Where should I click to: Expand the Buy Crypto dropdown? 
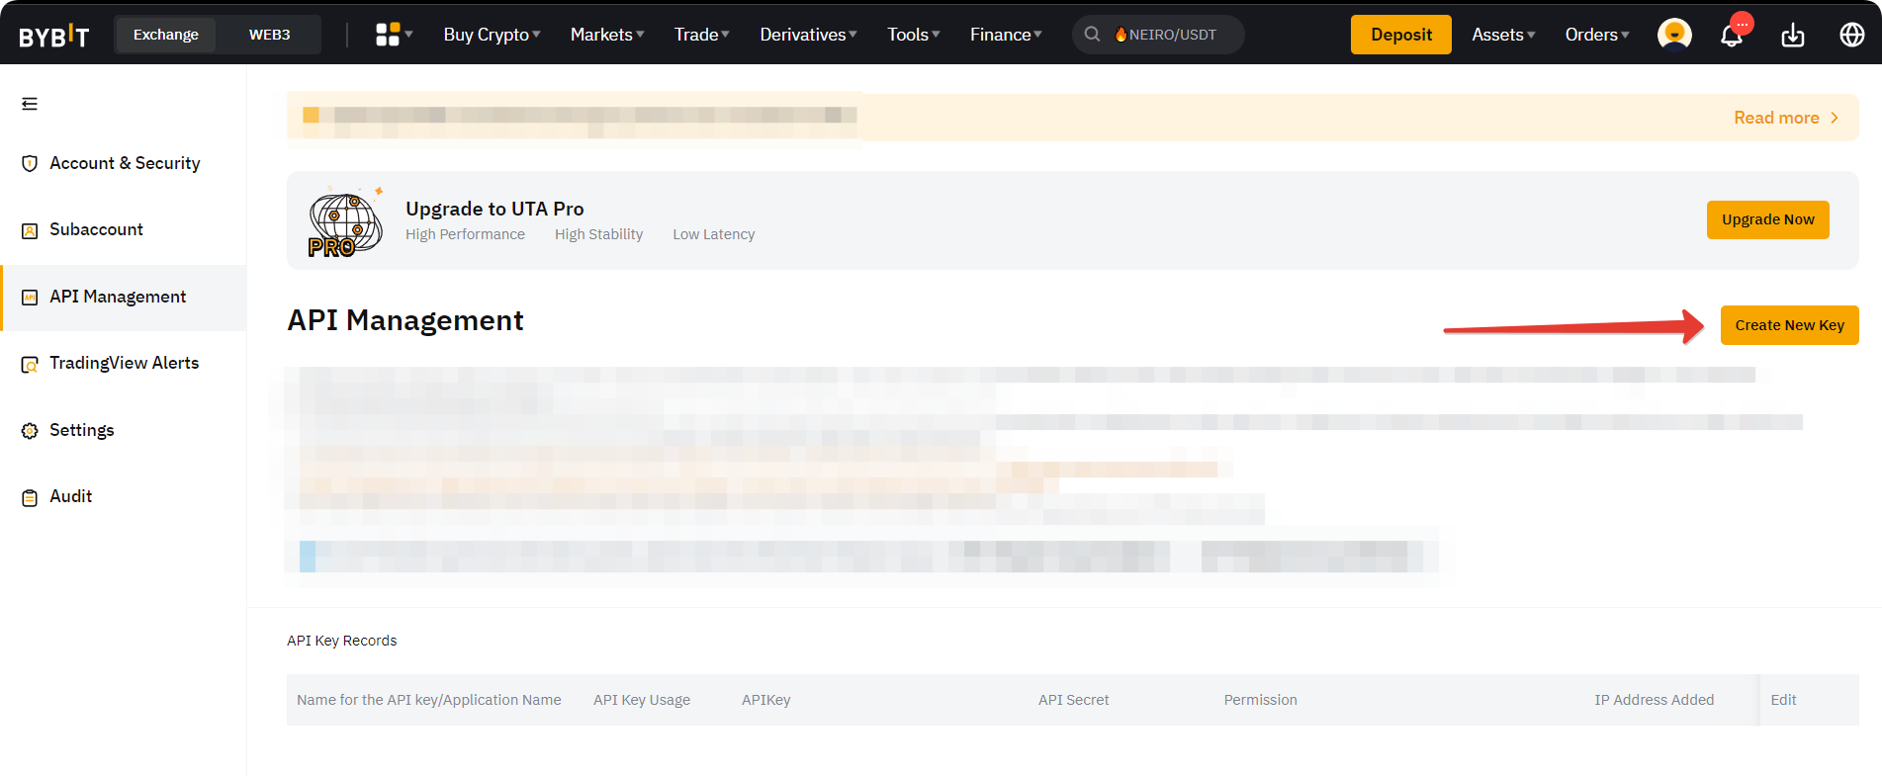point(492,35)
